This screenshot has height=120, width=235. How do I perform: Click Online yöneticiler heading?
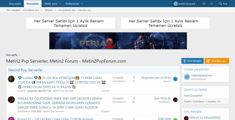click(x=196, y=70)
